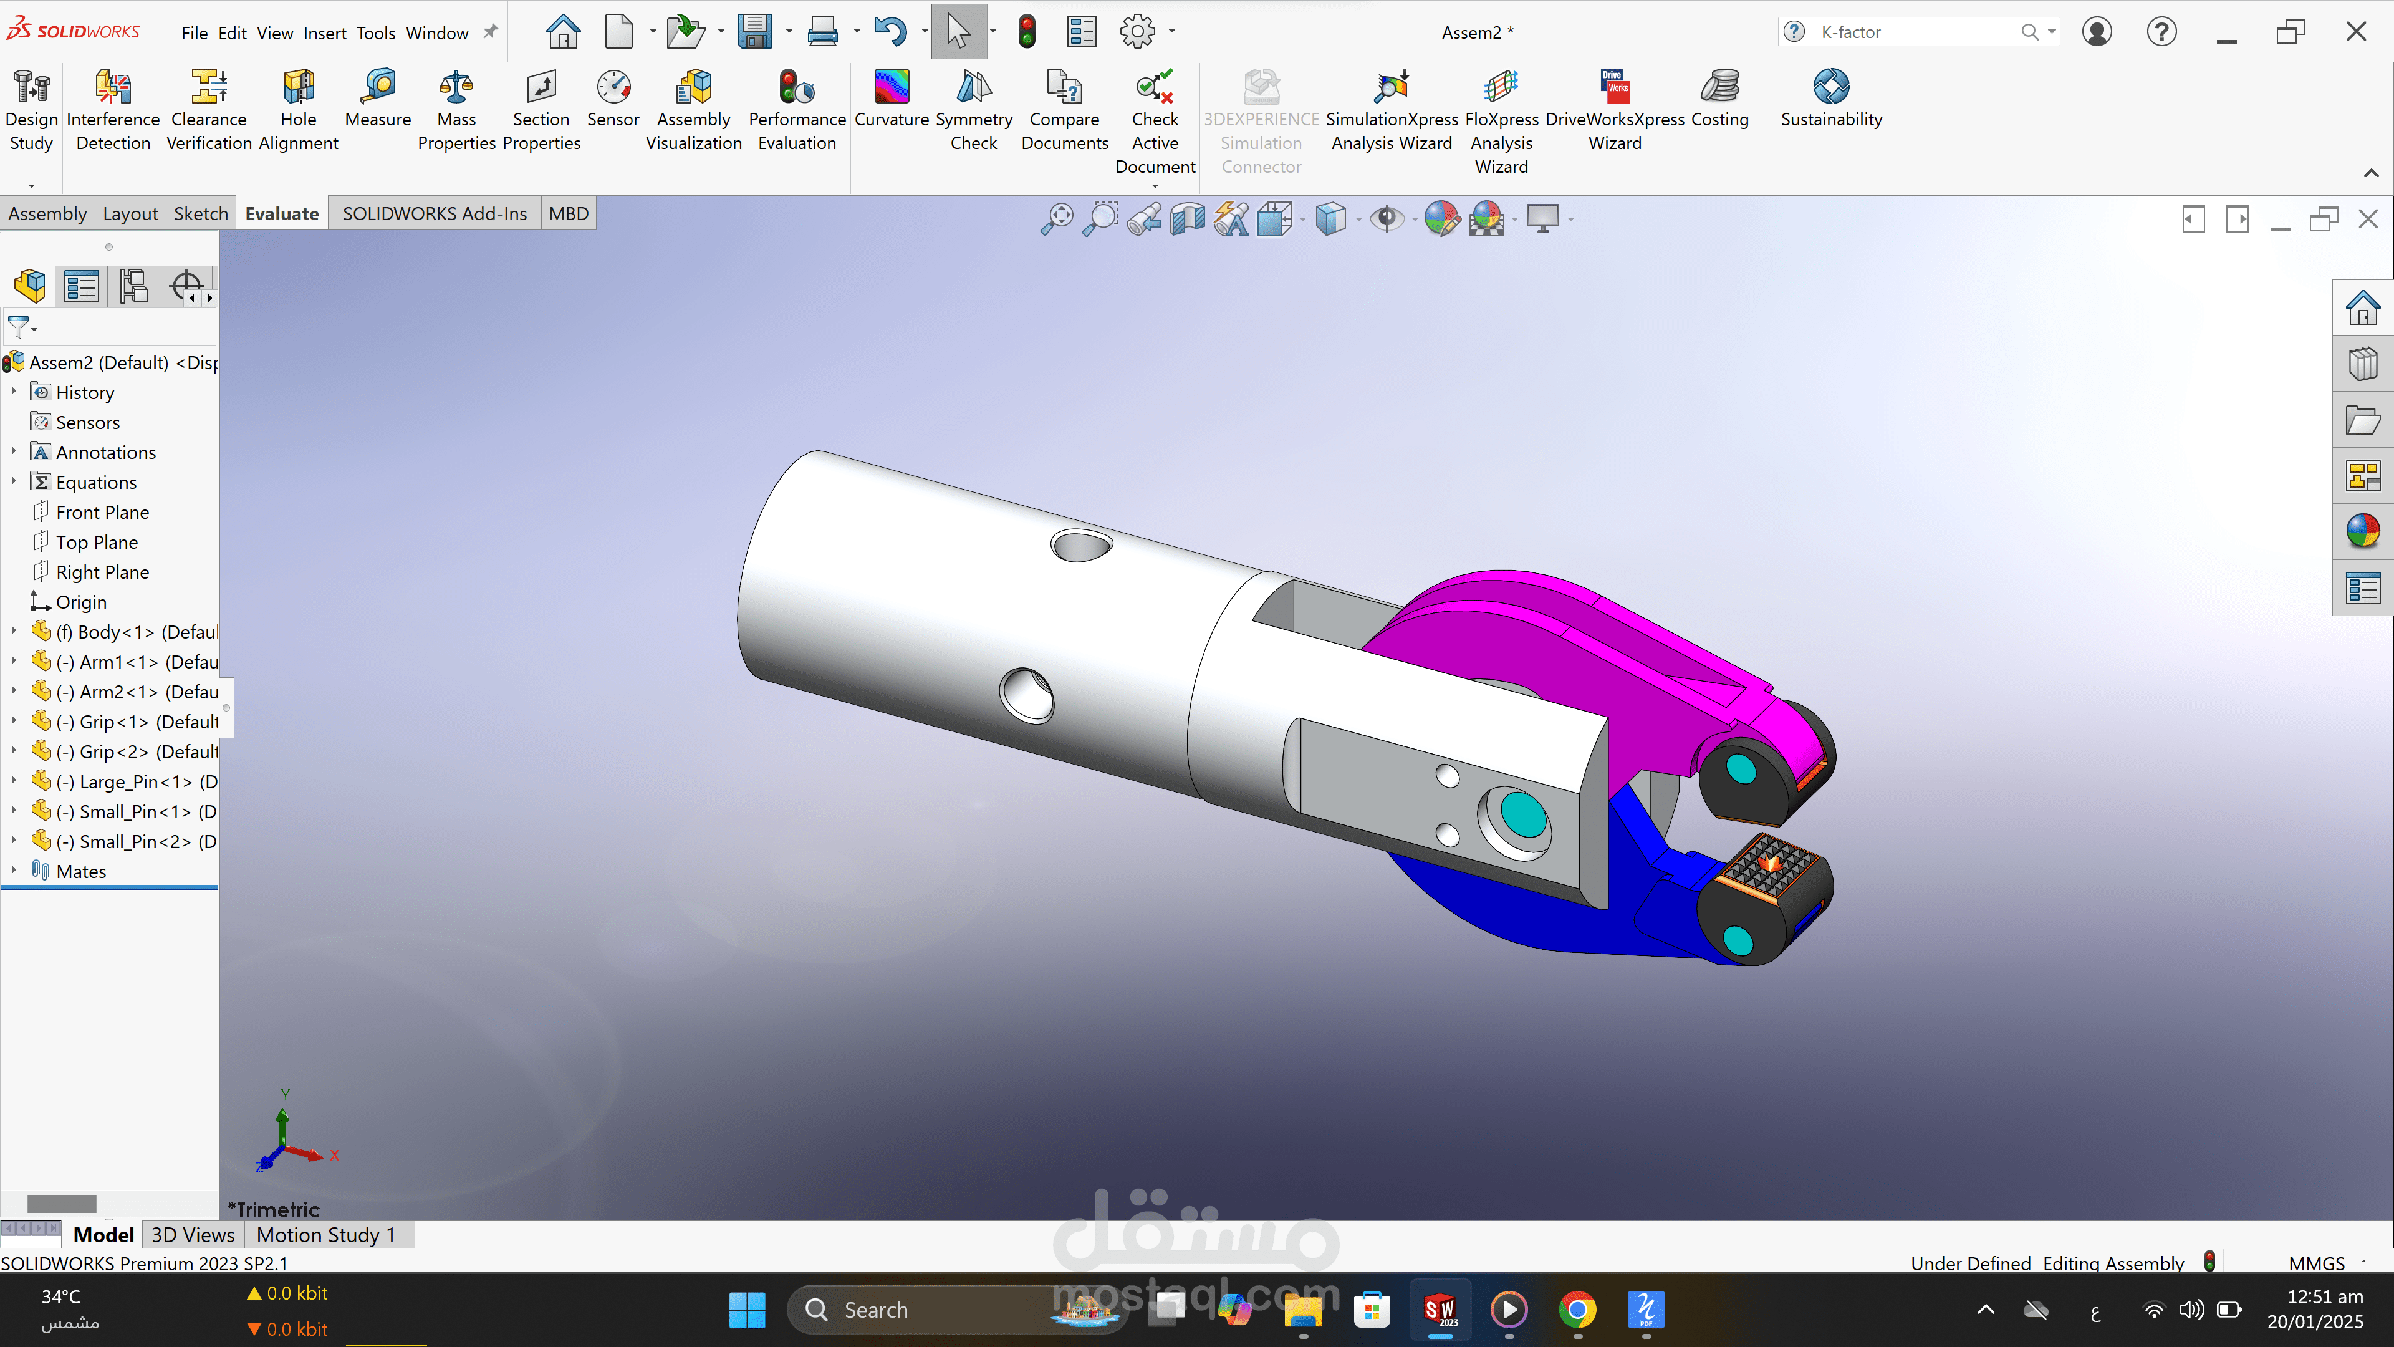This screenshot has width=2394, height=1347.
Task: Run Hole Alignment check
Action: (x=299, y=110)
